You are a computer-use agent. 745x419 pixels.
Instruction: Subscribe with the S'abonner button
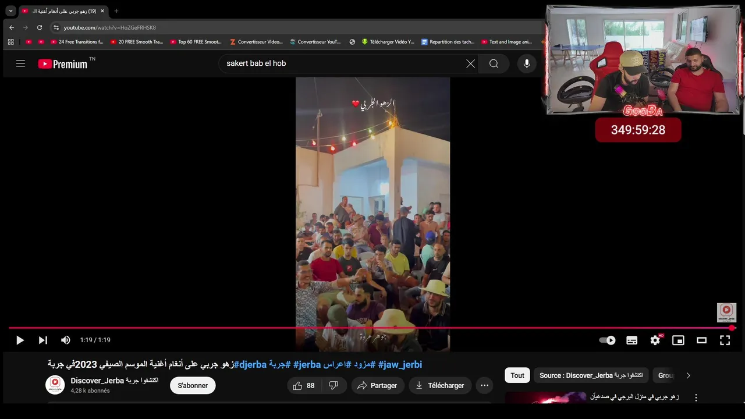193,385
